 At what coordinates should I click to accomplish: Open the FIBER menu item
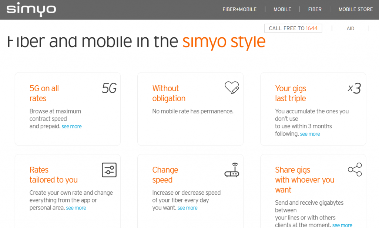tap(315, 9)
